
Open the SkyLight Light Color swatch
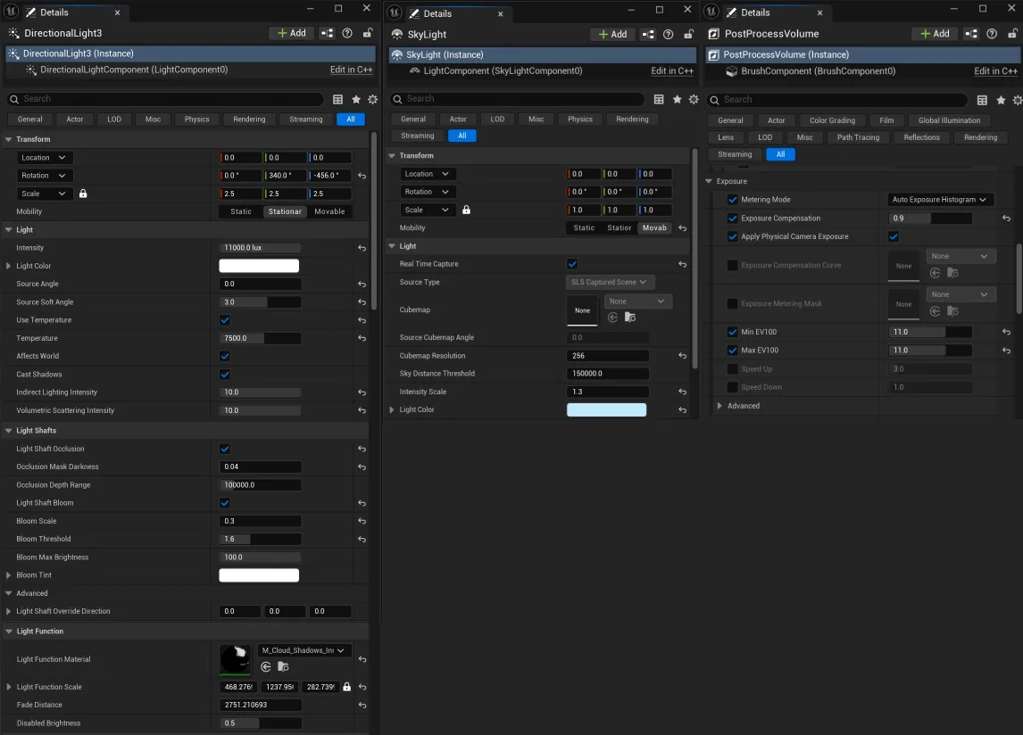coord(606,409)
